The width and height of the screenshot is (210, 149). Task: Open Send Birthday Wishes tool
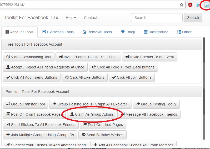click(x=102, y=135)
